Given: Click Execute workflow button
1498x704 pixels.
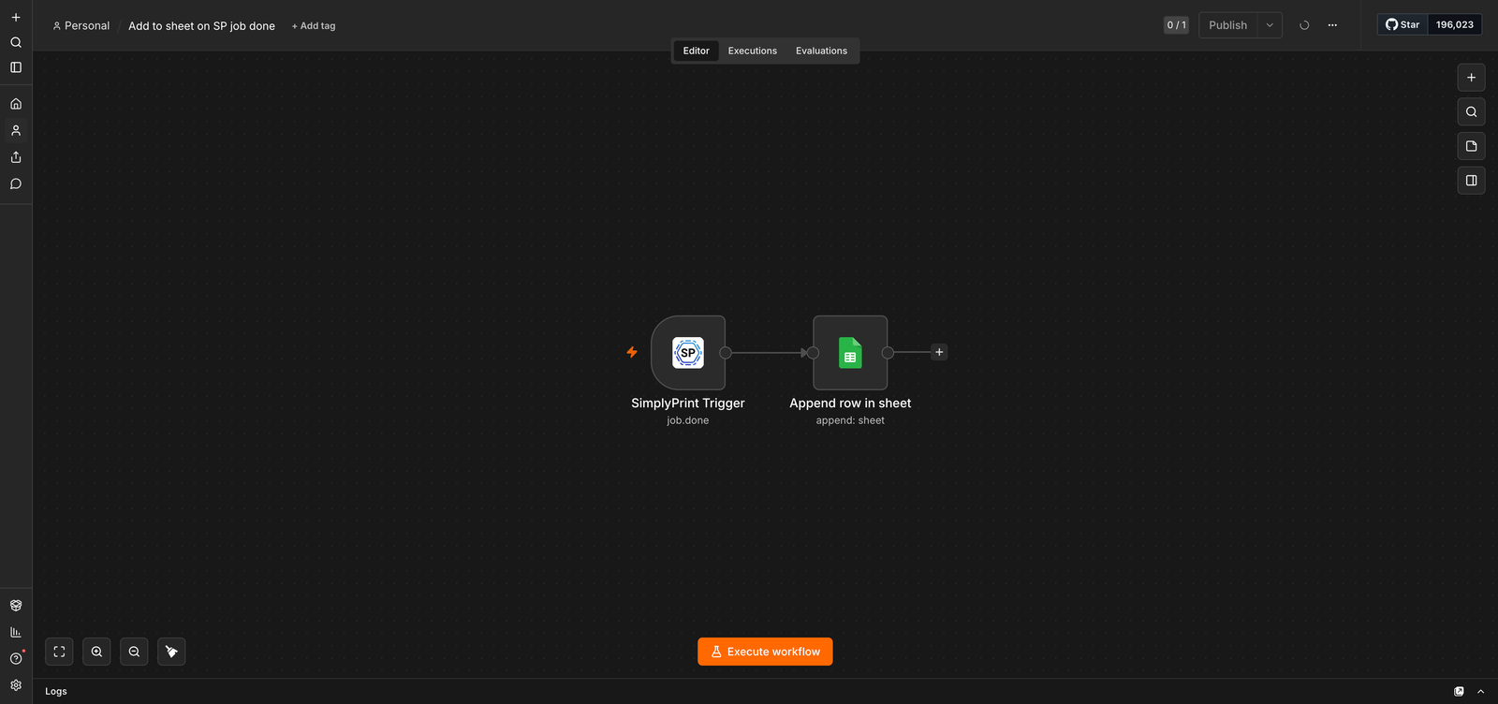Looking at the screenshot, I should coord(765,652).
